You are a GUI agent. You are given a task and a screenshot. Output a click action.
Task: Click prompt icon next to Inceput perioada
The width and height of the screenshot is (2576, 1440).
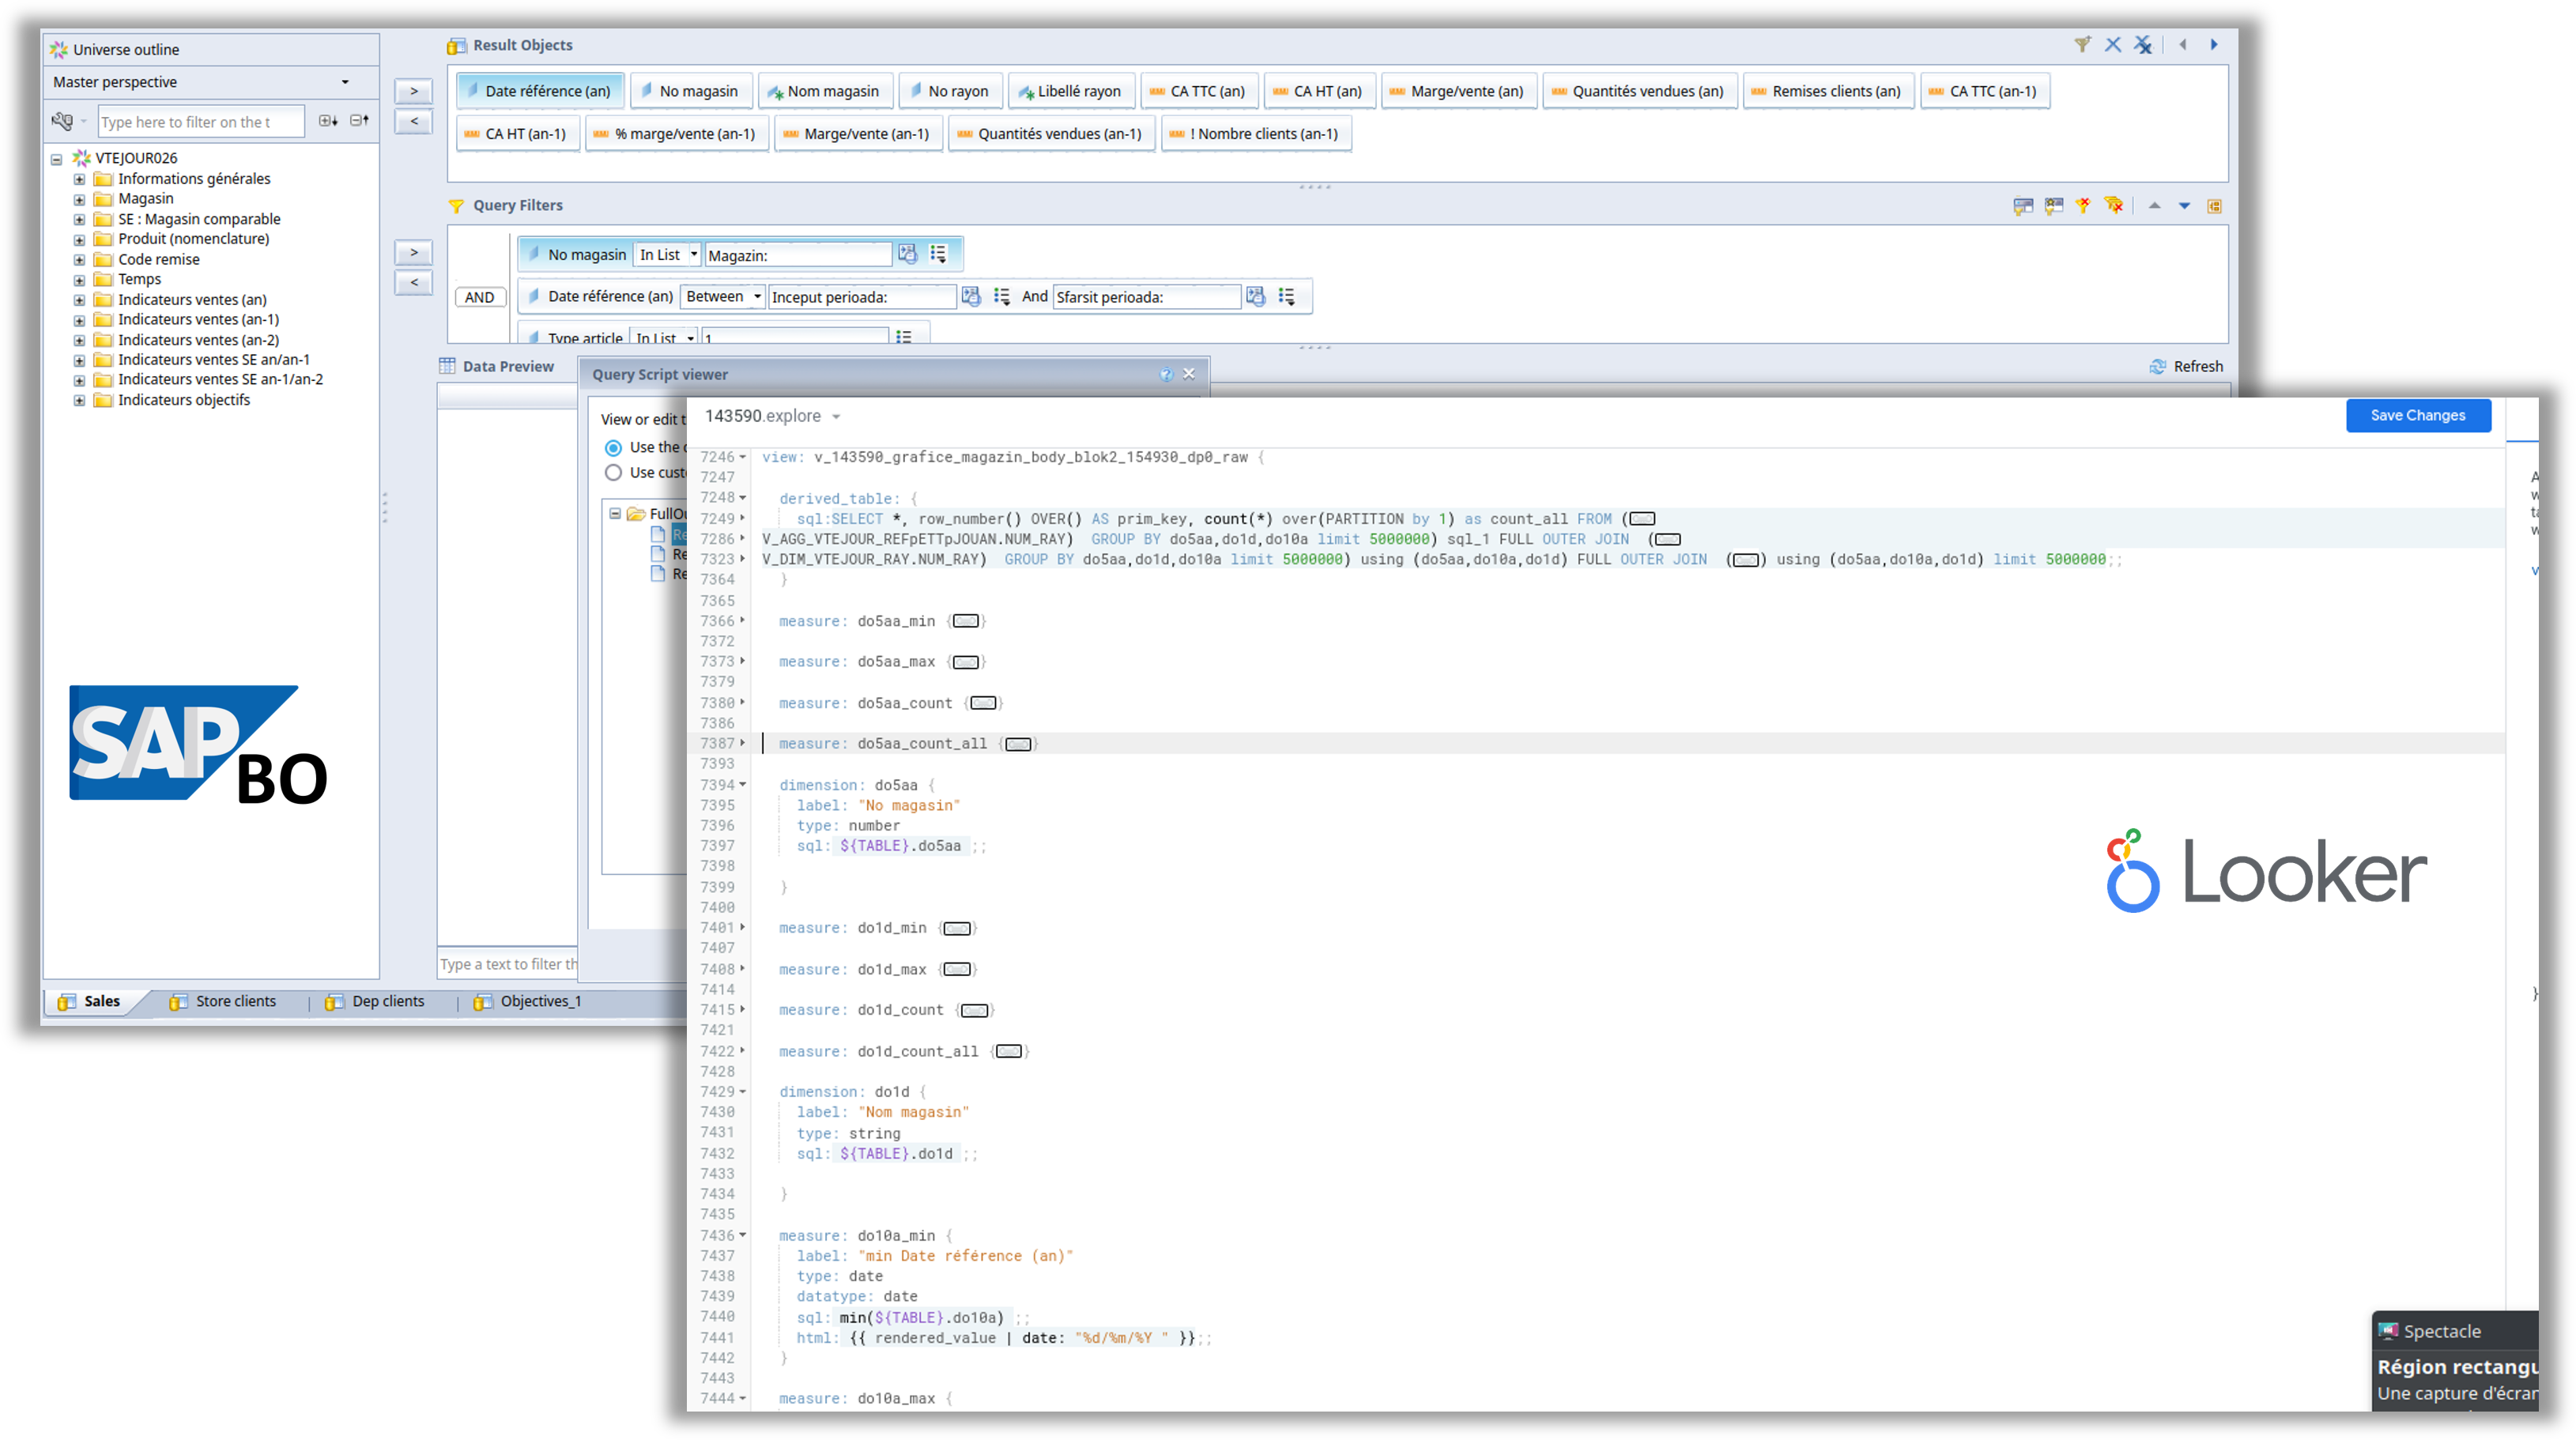coord(970,296)
